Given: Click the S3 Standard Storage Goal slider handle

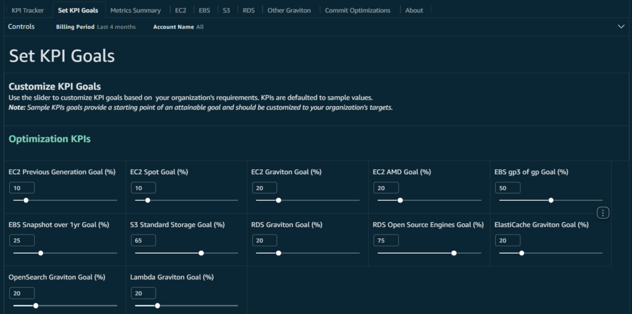Looking at the screenshot, I should click(201, 253).
